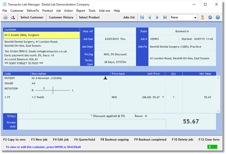Go to next job record arrow

pos(157,18)
